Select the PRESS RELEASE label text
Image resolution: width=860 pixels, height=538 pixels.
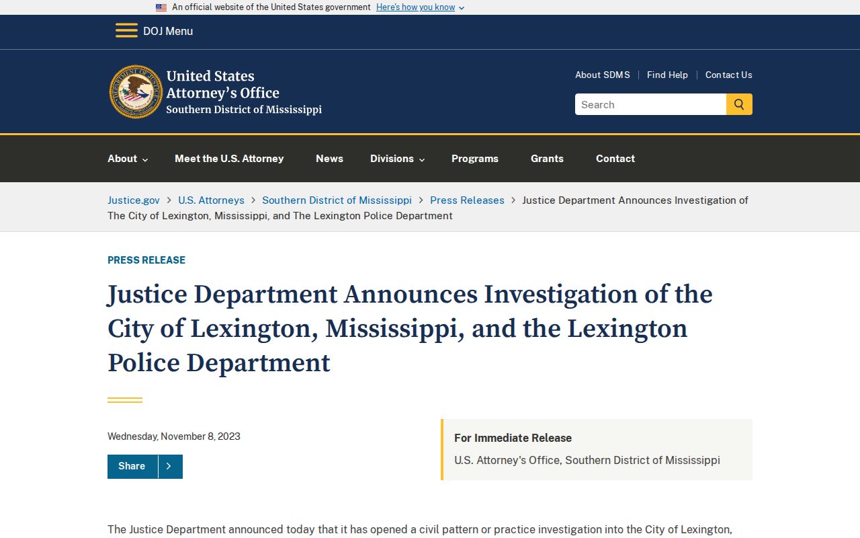[x=146, y=260]
